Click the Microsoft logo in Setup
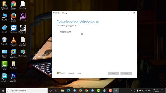This screenshot has width=166, height=93. [61, 73]
